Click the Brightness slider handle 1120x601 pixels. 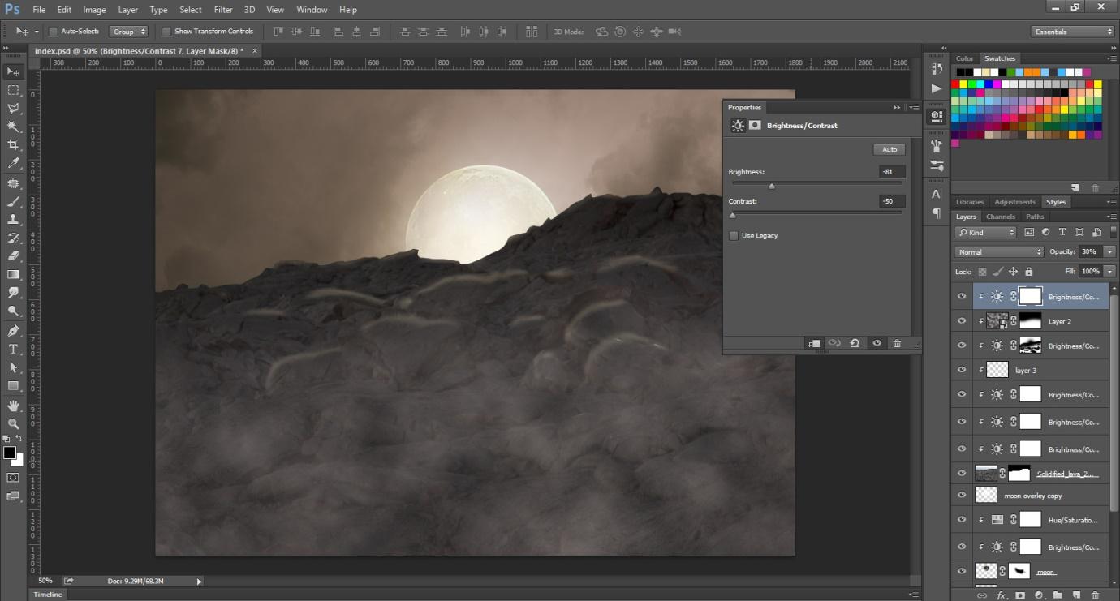(x=772, y=186)
